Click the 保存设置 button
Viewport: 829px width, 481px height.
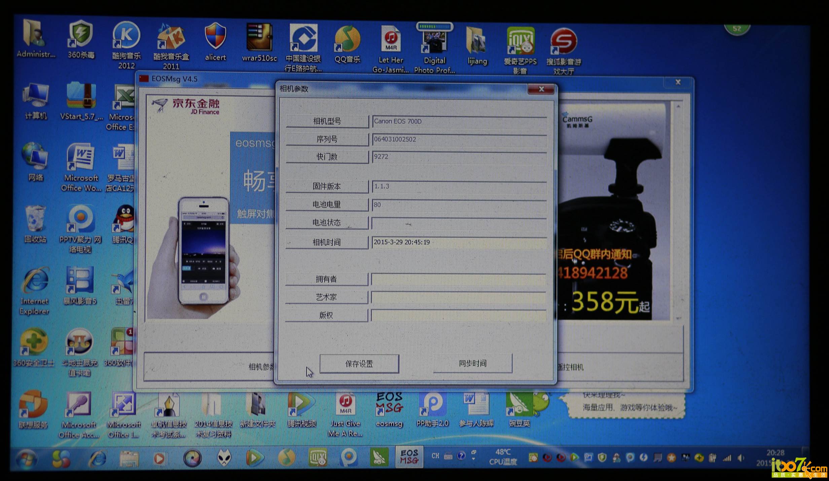pyautogui.click(x=359, y=364)
